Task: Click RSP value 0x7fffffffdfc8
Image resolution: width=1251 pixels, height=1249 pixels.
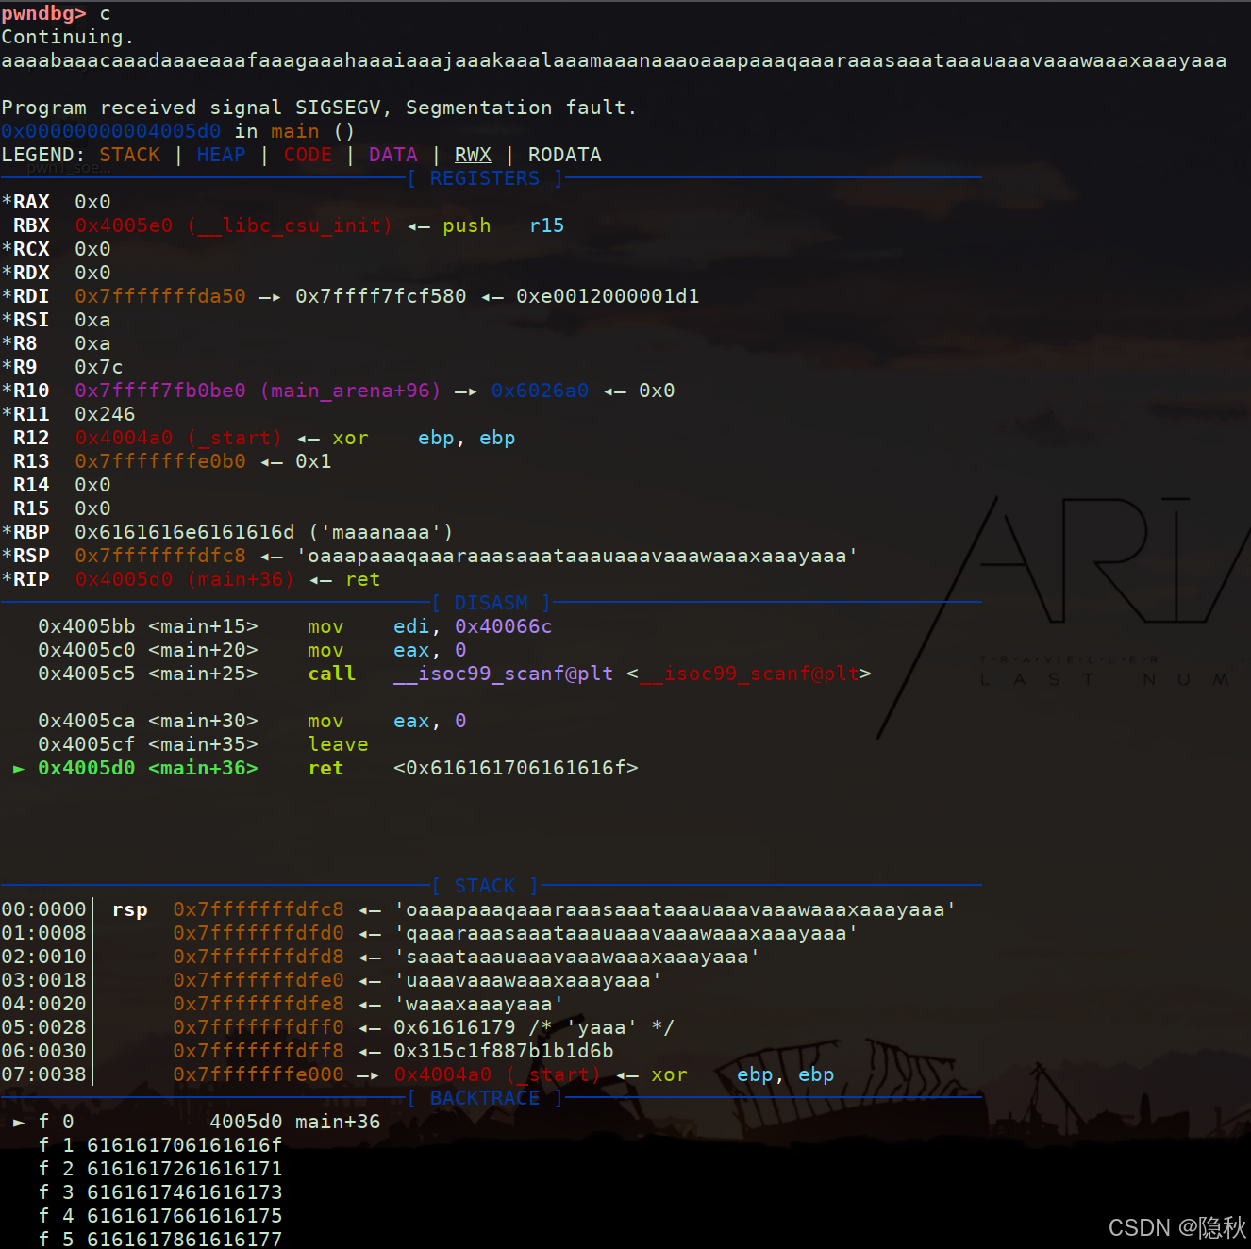Action: click(160, 556)
